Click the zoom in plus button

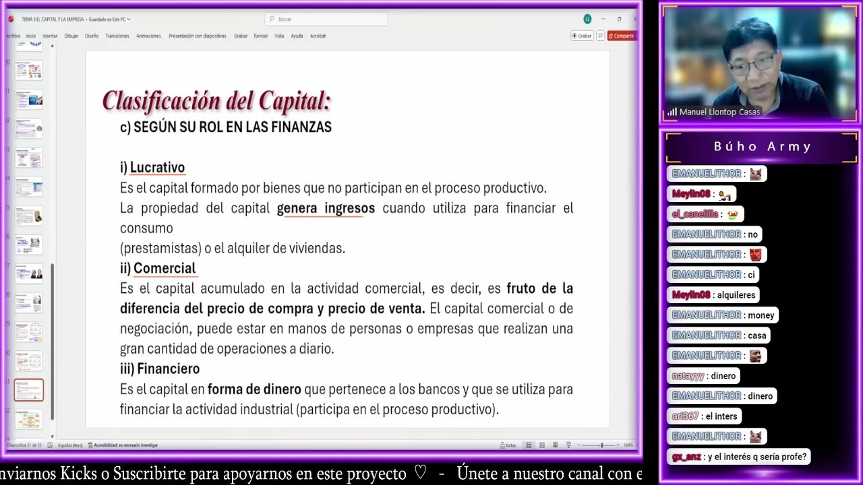pos(618,445)
